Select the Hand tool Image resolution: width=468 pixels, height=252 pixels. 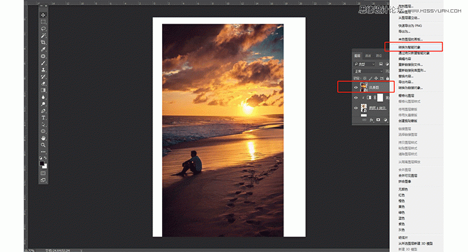point(43,138)
